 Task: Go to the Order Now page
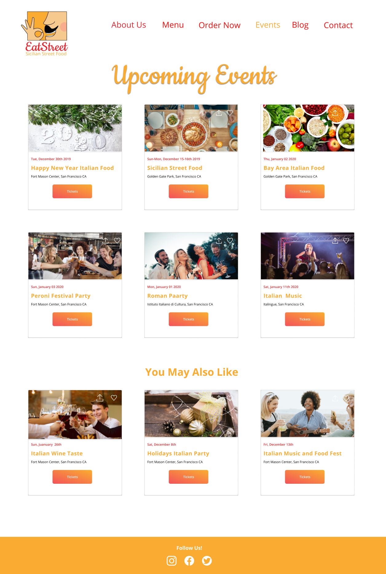219,25
